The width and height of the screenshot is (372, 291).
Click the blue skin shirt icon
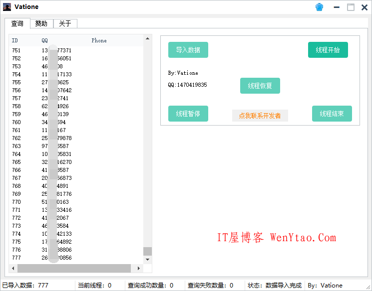(320, 7)
